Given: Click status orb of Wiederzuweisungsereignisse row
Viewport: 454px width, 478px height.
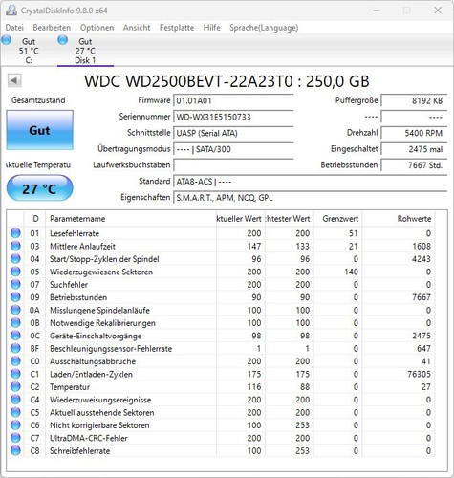Looking at the screenshot, I should 15,400.
